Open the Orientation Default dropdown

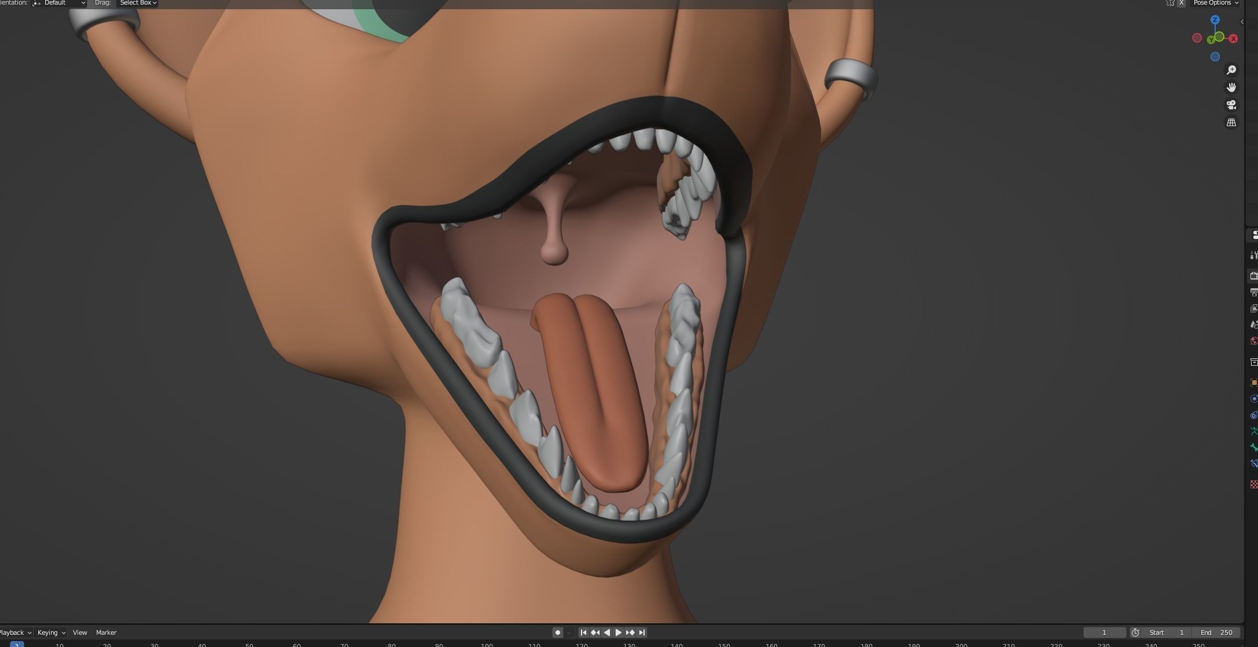[x=59, y=3]
